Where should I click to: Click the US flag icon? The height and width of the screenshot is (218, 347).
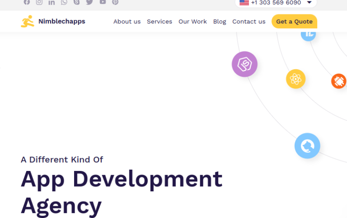point(244,2)
